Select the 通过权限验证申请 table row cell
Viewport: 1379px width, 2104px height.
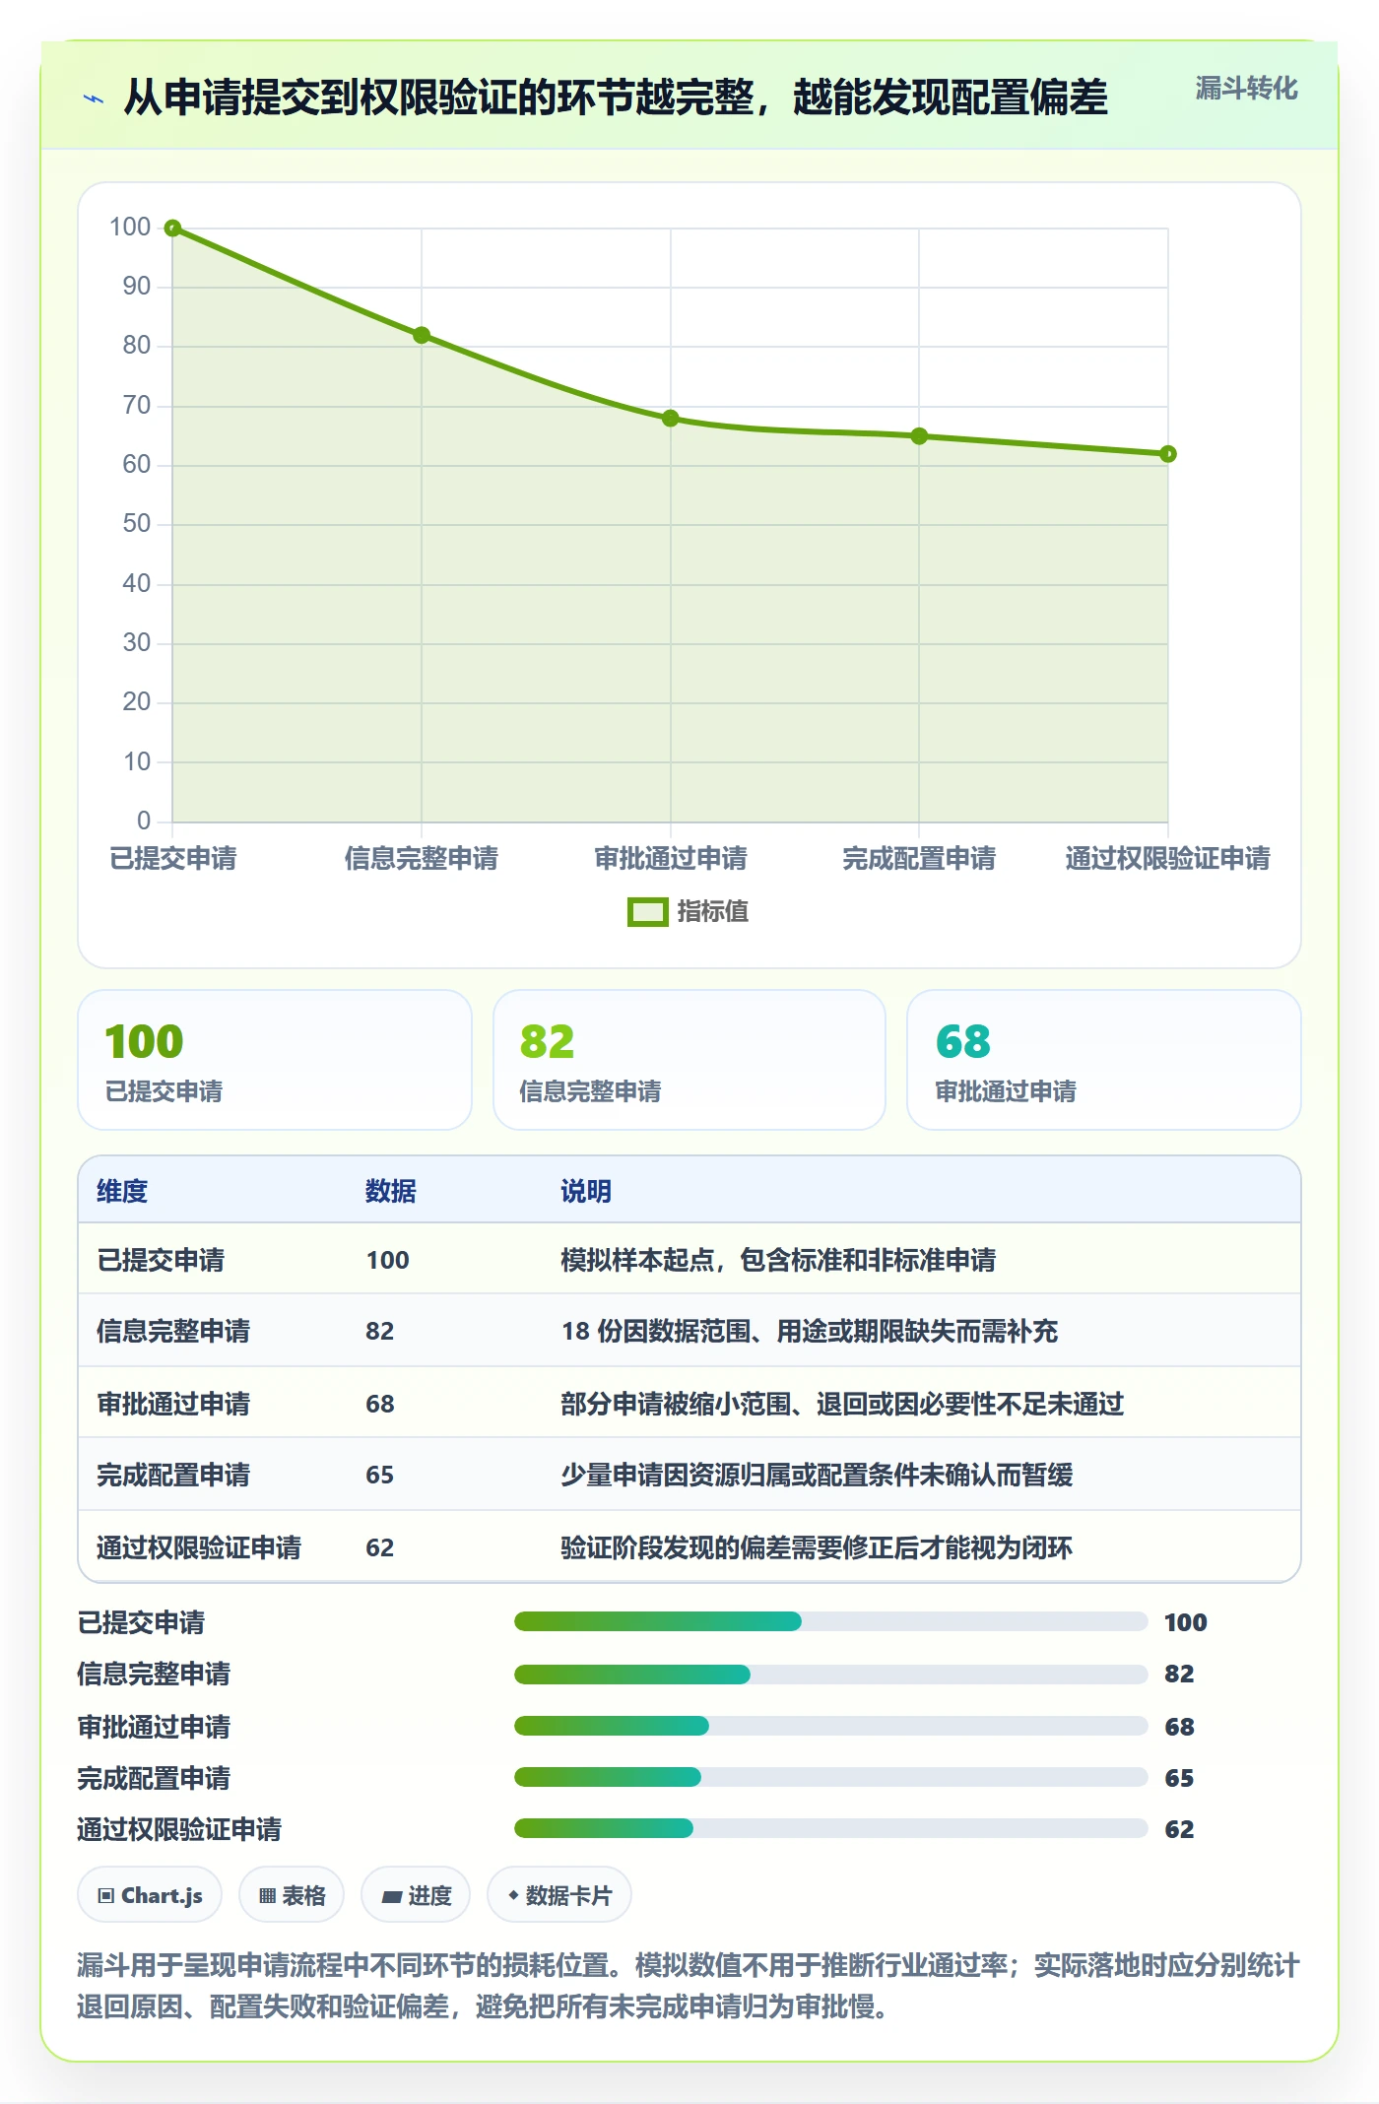coord(199,1547)
